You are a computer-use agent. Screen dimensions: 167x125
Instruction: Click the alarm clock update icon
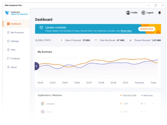click(41, 28)
